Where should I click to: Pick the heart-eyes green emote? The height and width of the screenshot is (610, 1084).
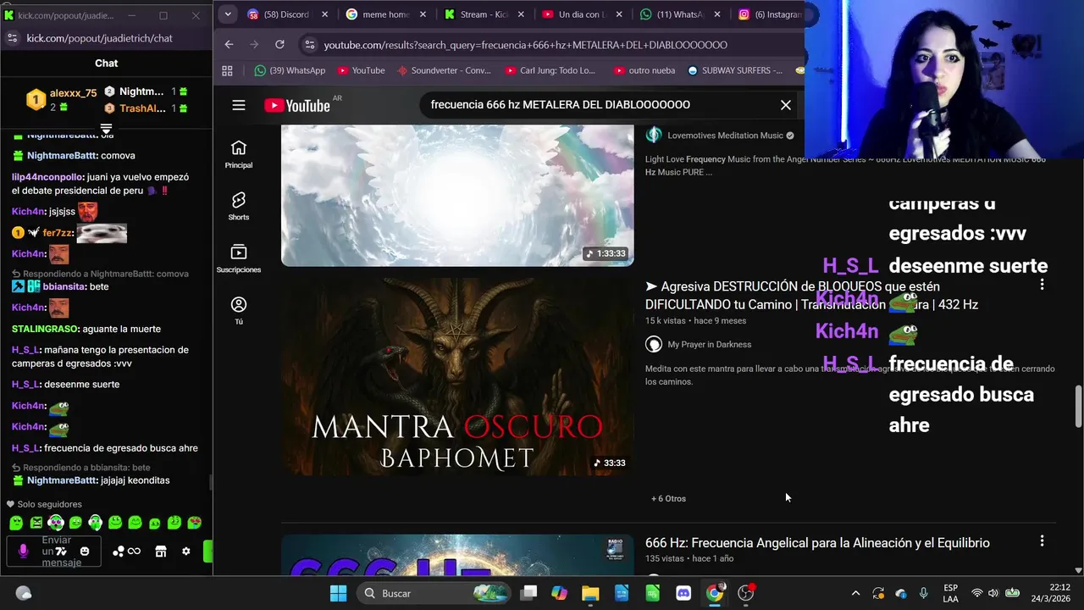click(194, 523)
